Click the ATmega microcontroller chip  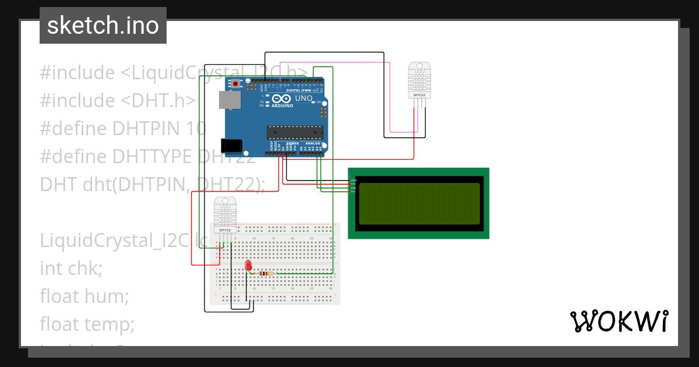295,132
